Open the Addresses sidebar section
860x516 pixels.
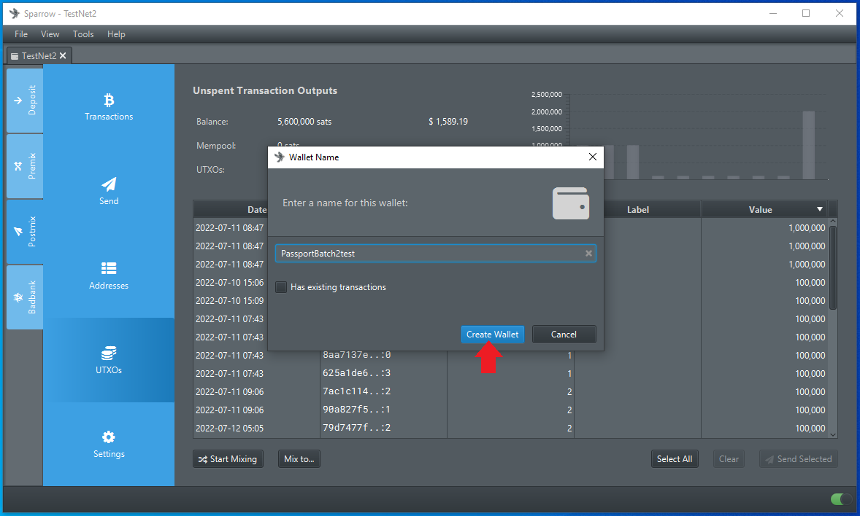pos(109,275)
